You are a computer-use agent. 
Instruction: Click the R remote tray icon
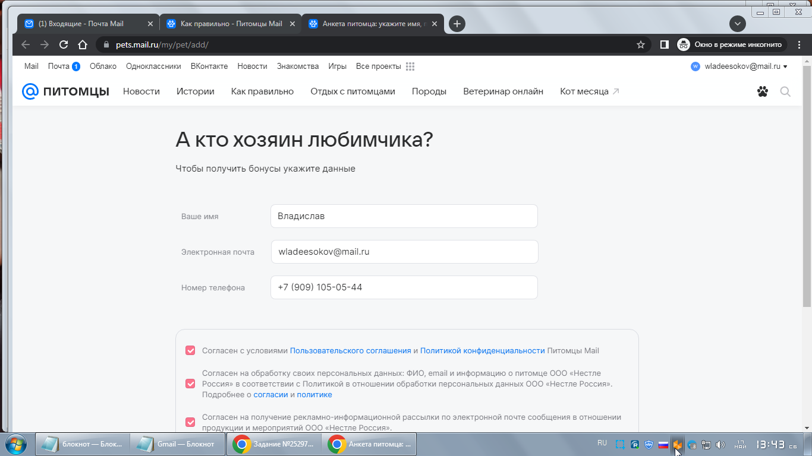(635, 444)
